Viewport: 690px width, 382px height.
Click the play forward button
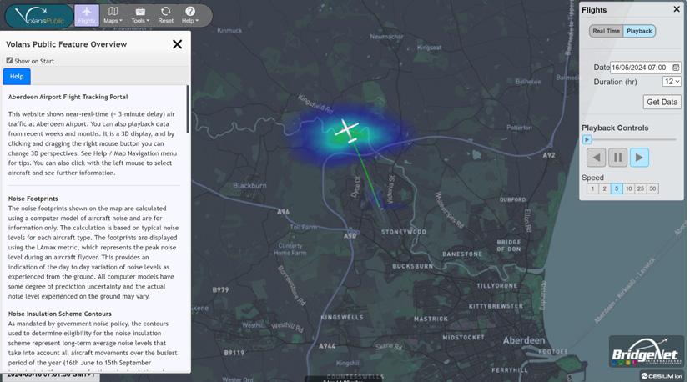tap(639, 158)
